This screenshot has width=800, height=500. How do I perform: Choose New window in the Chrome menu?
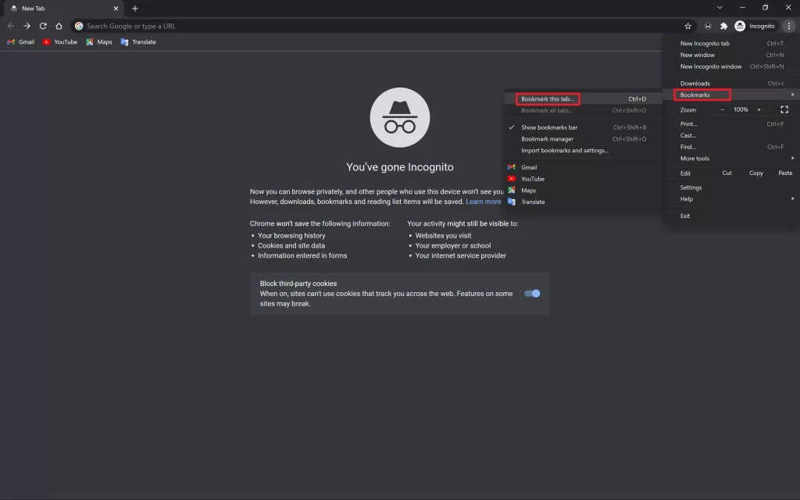pyautogui.click(x=731, y=55)
